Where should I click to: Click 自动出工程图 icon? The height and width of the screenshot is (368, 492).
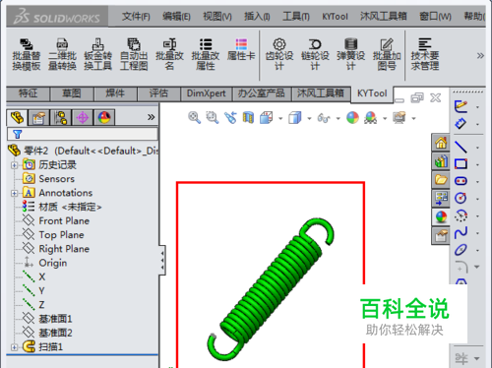[134, 54]
